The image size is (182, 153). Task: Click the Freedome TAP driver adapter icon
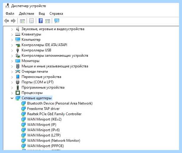coord(23,109)
